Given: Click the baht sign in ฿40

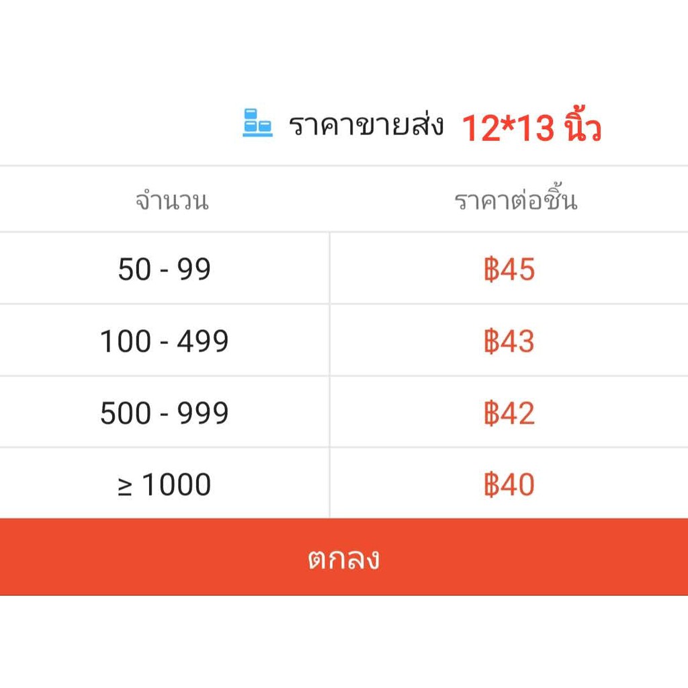Looking at the screenshot, I should coord(491,484).
